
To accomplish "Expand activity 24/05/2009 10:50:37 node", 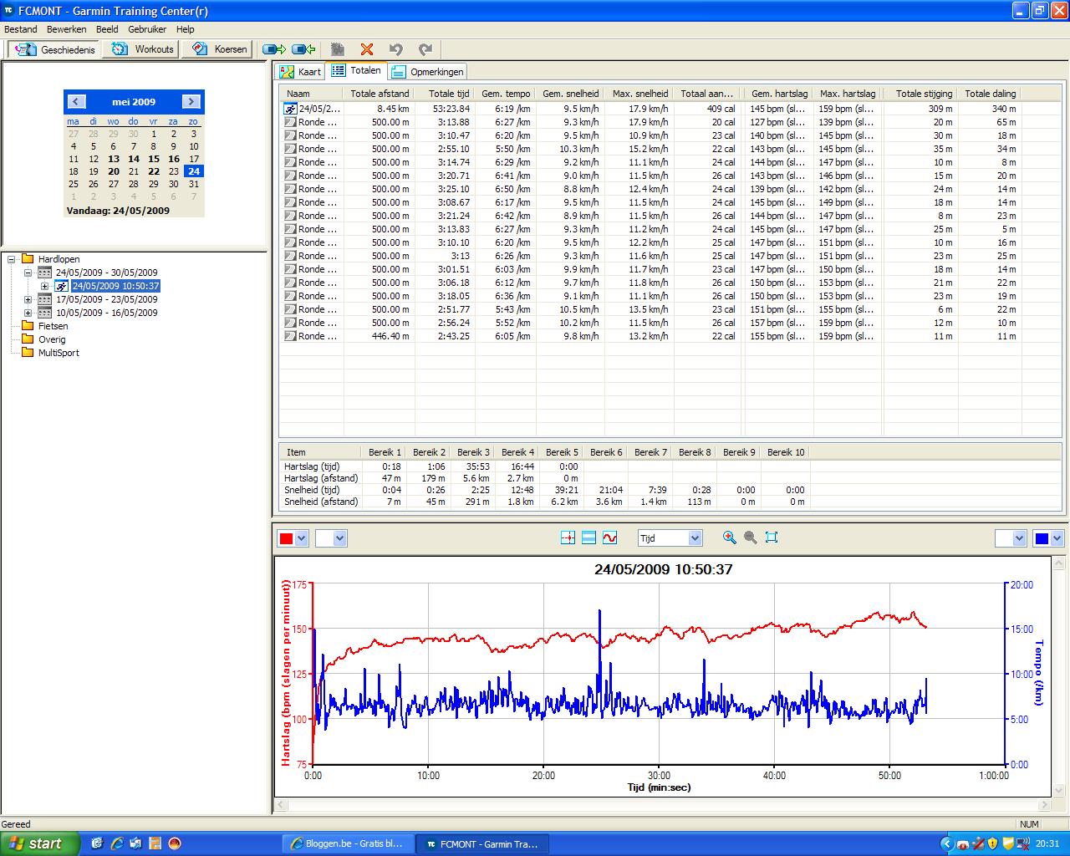I will pos(45,286).
